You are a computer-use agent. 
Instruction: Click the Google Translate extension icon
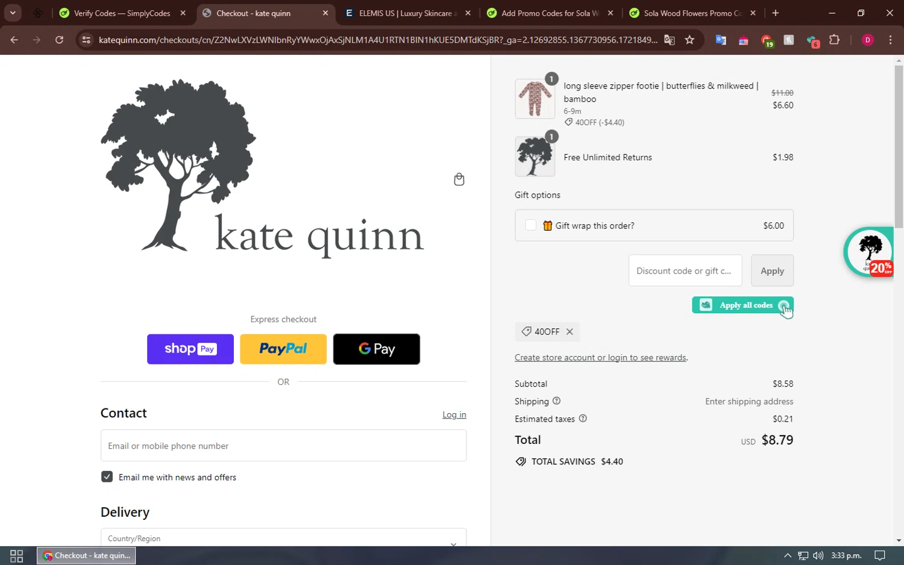pos(721,40)
